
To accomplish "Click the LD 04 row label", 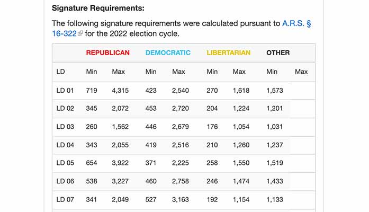I will click(65, 145).
